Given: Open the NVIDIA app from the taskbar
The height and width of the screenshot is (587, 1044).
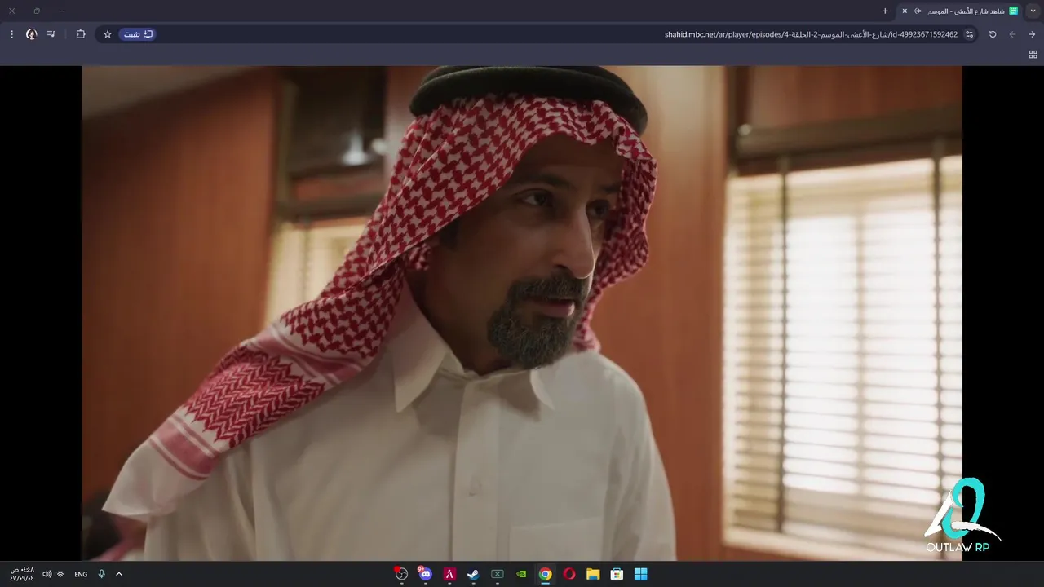Looking at the screenshot, I should coord(521,574).
